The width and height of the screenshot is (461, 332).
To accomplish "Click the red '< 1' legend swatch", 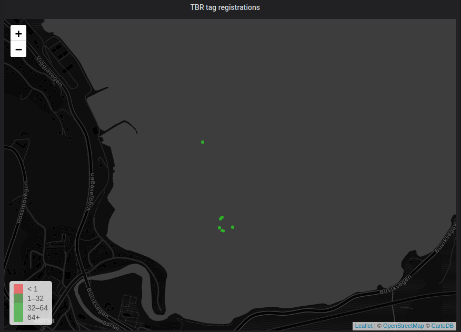I will click(18, 289).
